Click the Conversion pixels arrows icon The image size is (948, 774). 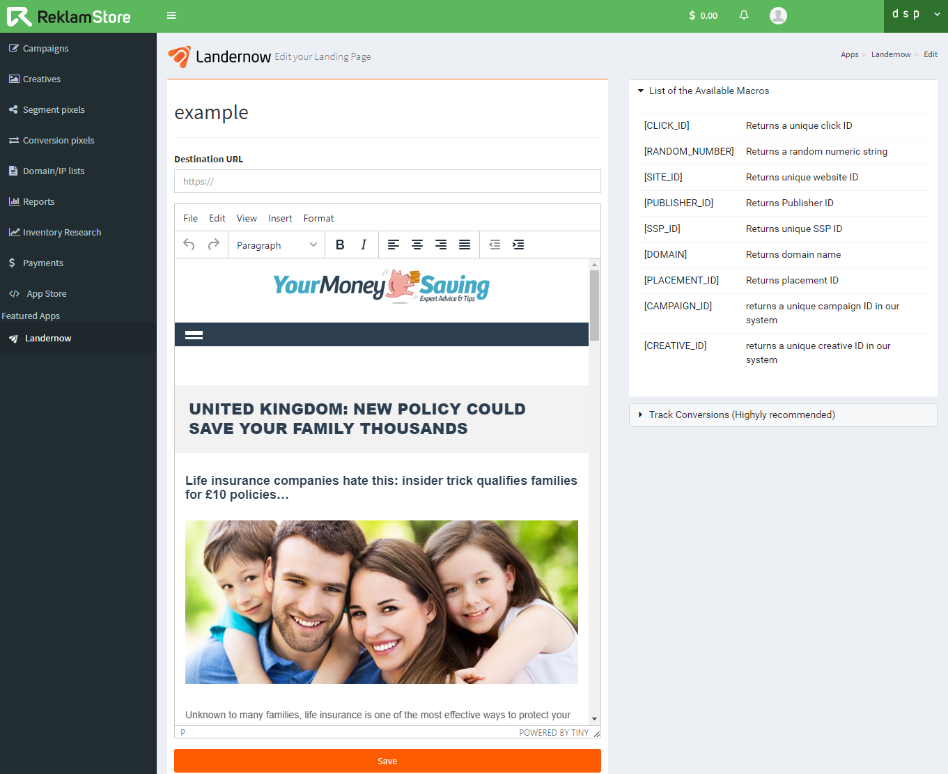point(14,140)
